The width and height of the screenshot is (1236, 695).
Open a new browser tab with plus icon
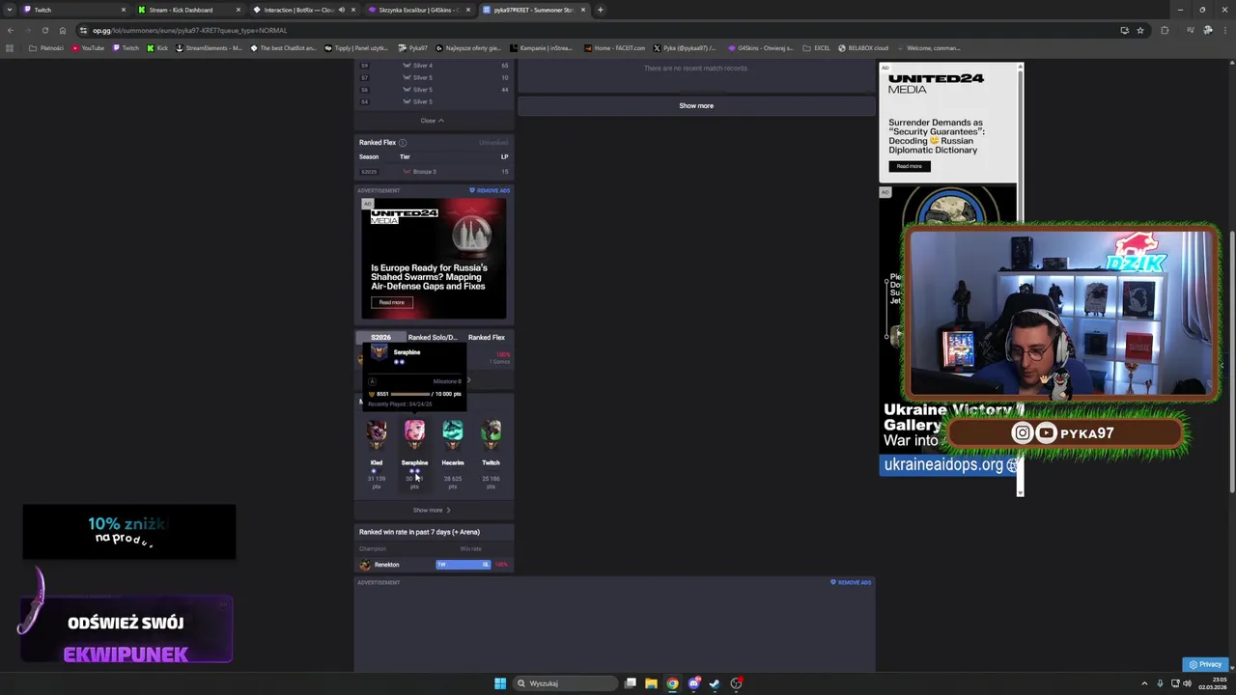tap(601, 10)
